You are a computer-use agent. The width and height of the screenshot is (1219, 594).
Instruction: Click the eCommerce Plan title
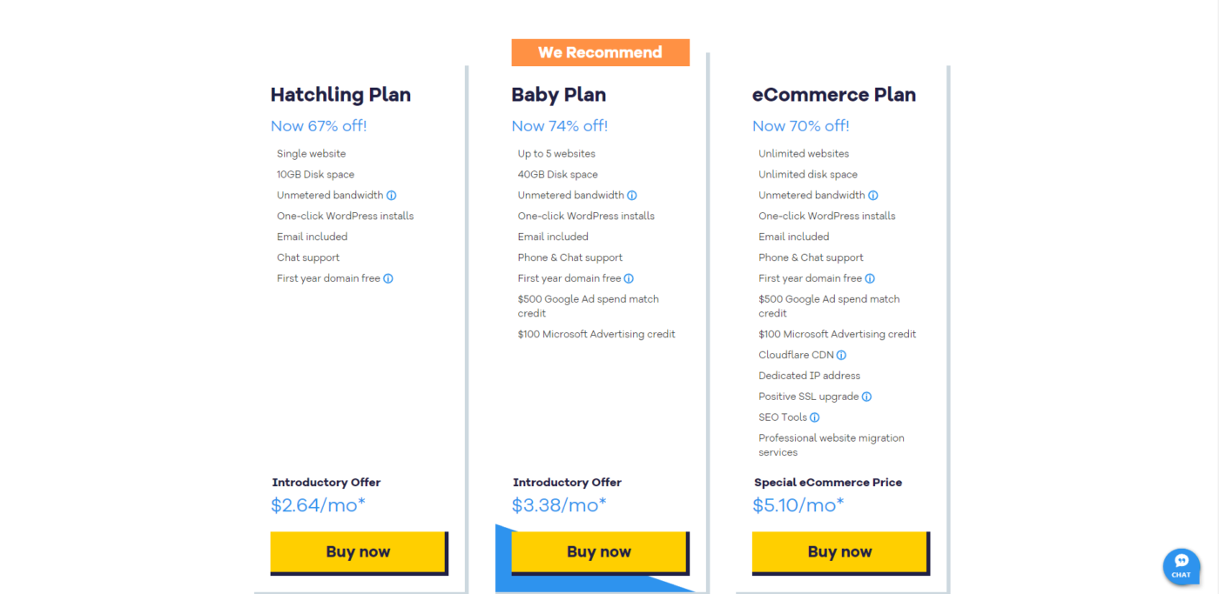pos(834,95)
